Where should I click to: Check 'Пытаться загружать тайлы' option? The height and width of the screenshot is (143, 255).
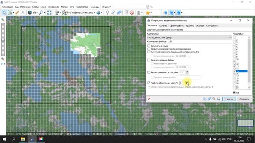pyautogui.click(x=149, y=52)
